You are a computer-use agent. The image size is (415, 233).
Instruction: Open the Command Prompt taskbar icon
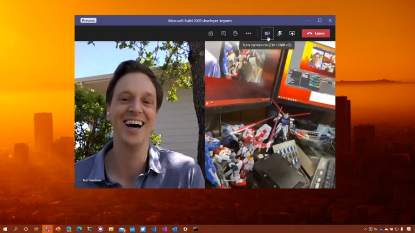pyautogui.click(x=196, y=229)
